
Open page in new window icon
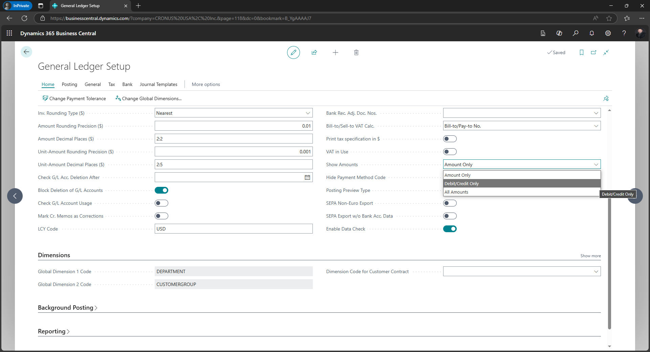click(594, 52)
